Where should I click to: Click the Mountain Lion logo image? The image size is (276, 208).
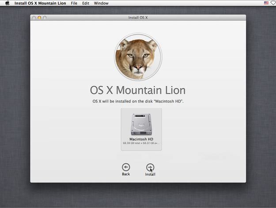pyautogui.click(x=138, y=57)
